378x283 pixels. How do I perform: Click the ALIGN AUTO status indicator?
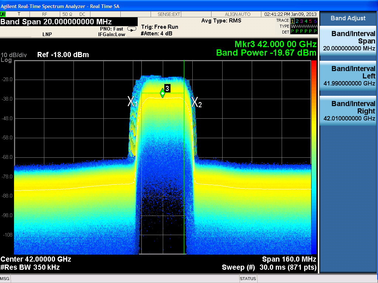(237, 14)
